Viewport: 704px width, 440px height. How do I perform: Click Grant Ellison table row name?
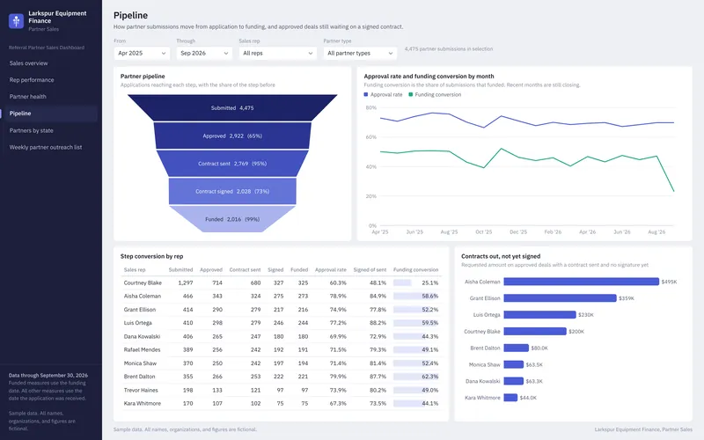140,310
